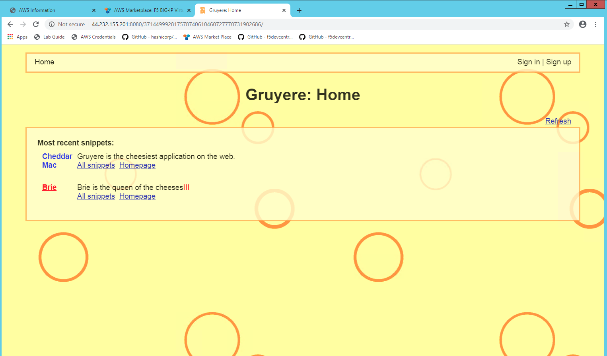Open the Not secure site info icon
Viewport: 607px width, 356px height.
52,24
